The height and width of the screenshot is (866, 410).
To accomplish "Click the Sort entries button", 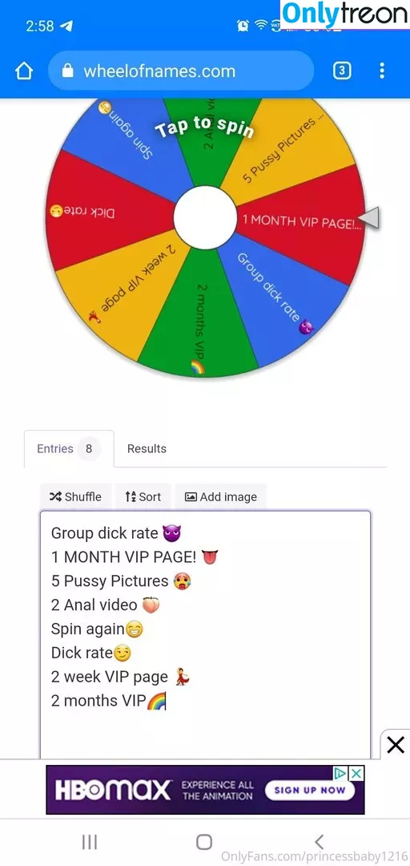I will coord(143,496).
